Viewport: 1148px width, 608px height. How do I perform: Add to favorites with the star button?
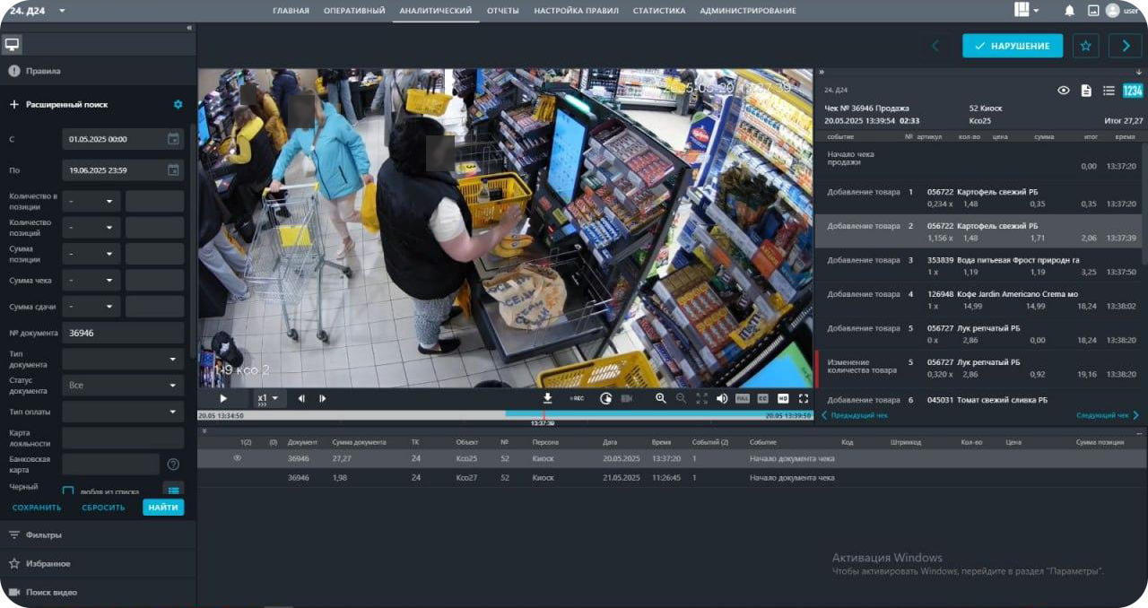tap(1085, 46)
